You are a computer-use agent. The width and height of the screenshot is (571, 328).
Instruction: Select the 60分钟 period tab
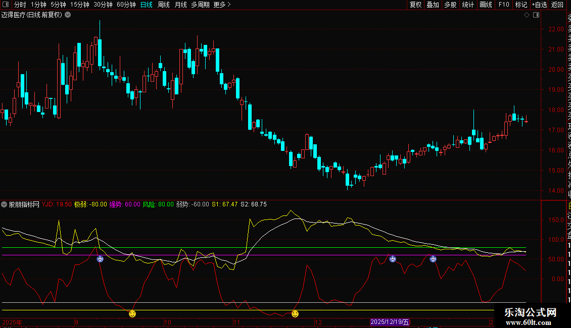coord(126,5)
